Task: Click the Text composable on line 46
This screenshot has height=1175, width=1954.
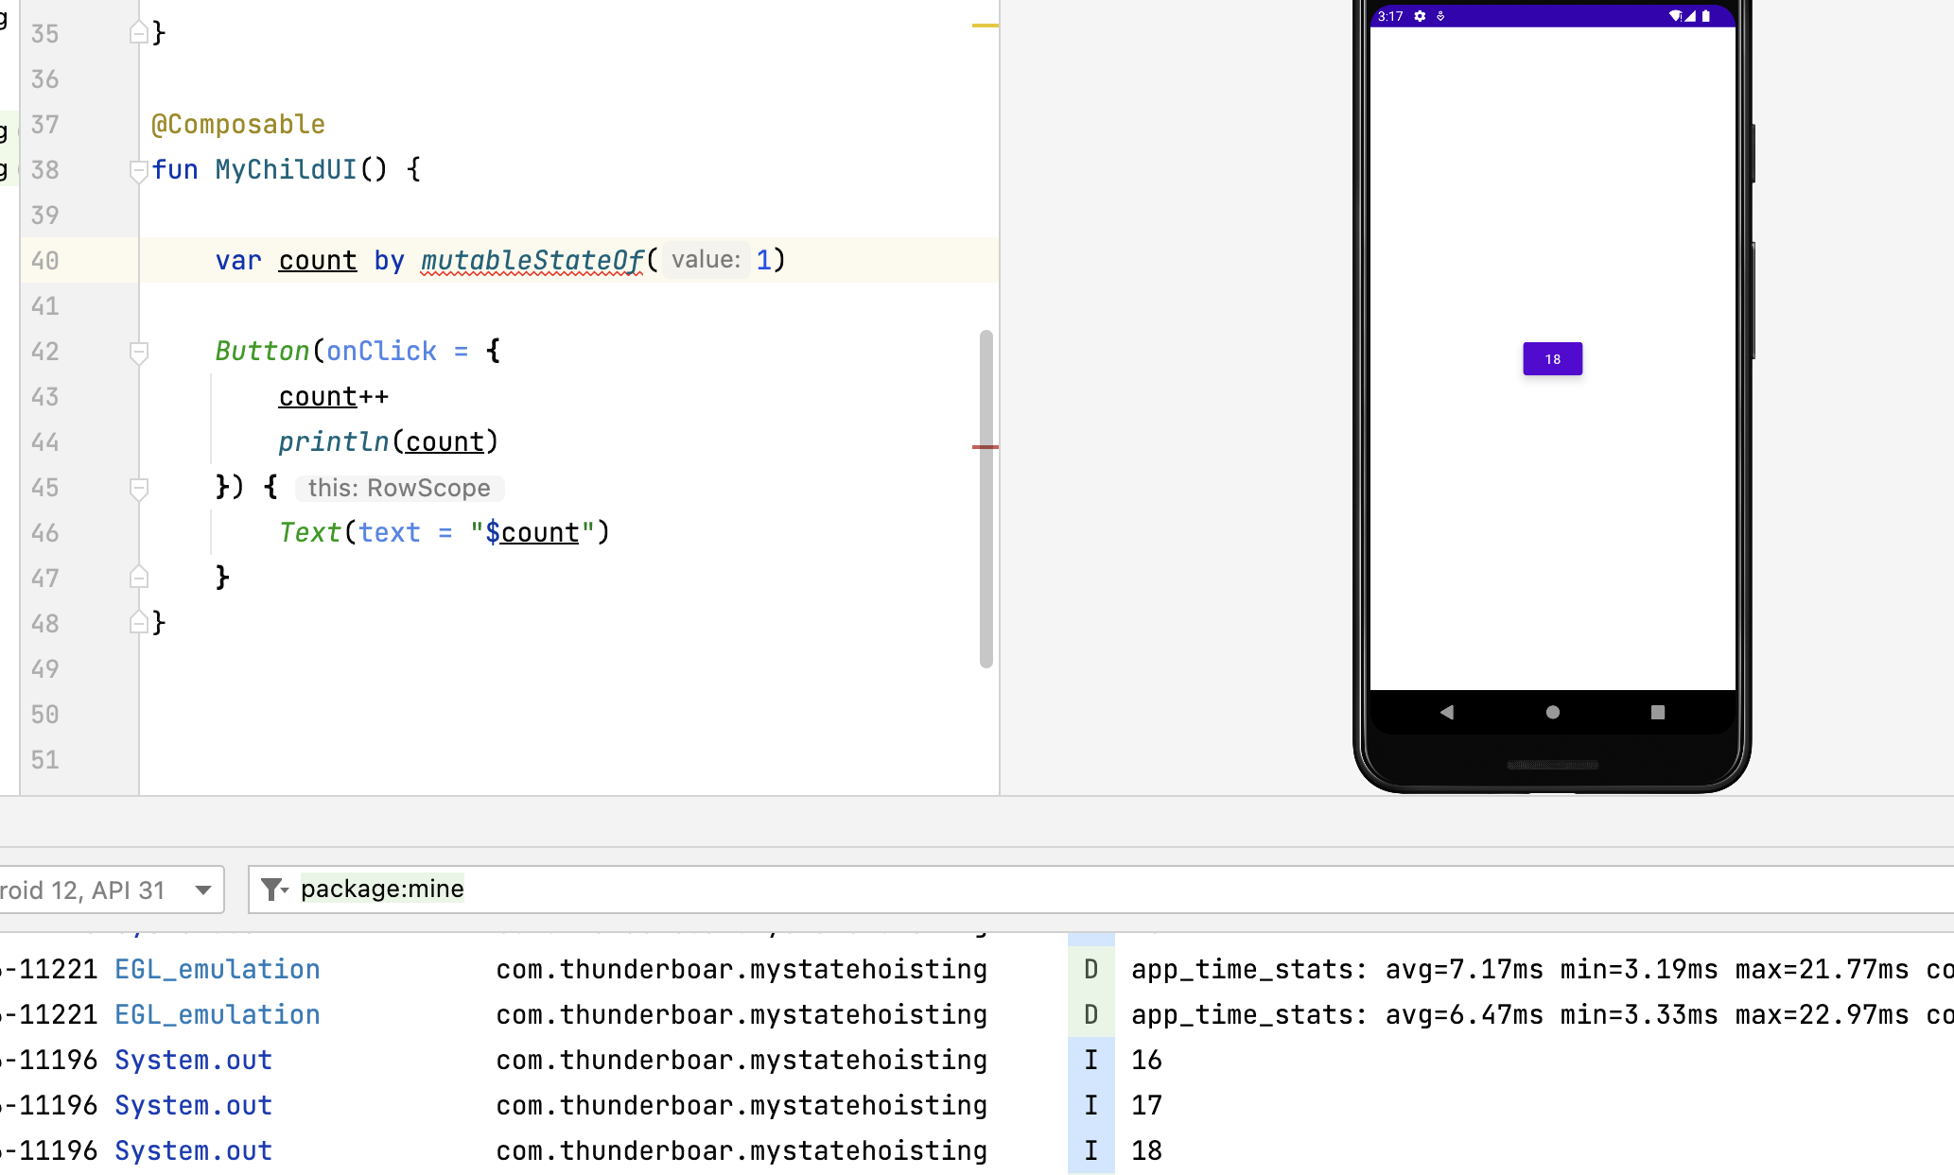Action: tap(309, 532)
